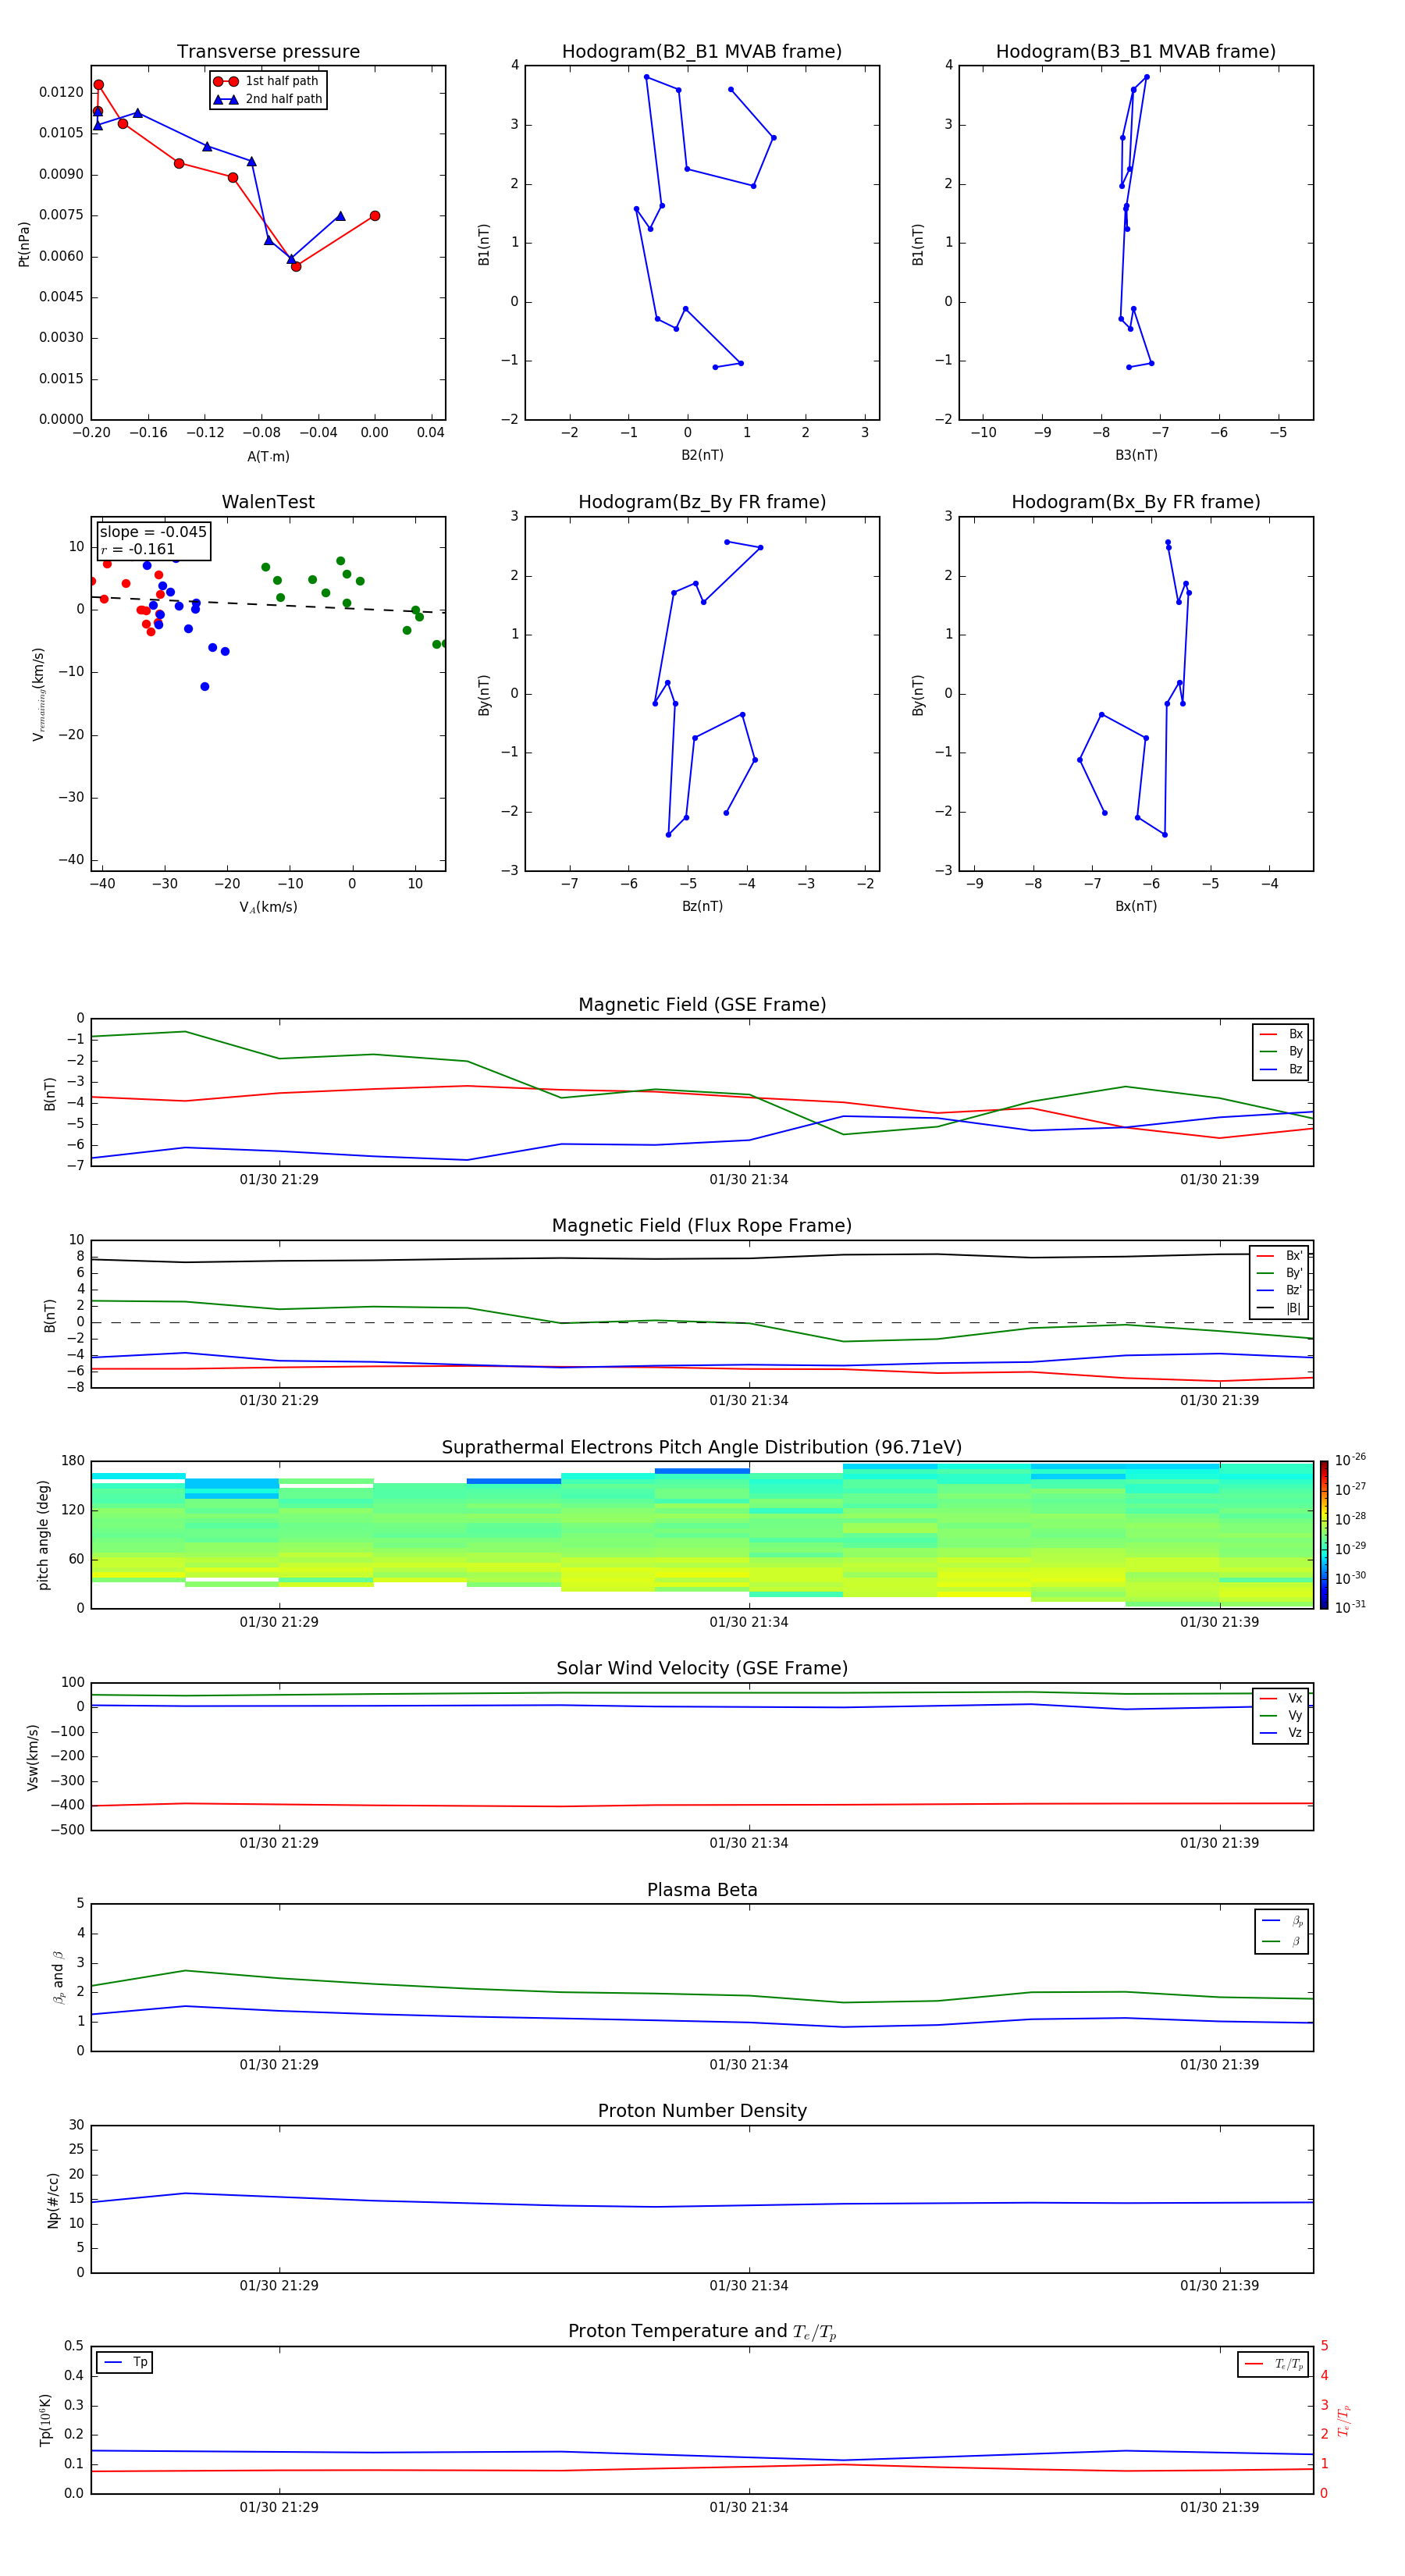Viewport: 1405px width, 2576px height.
Task: Click the 'A(T·m)' x-axis label
Action: (268, 456)
